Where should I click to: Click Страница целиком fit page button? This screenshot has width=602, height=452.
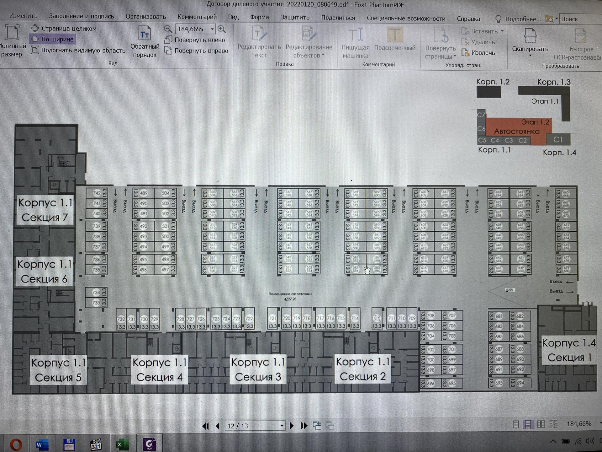tap(64, 28)
